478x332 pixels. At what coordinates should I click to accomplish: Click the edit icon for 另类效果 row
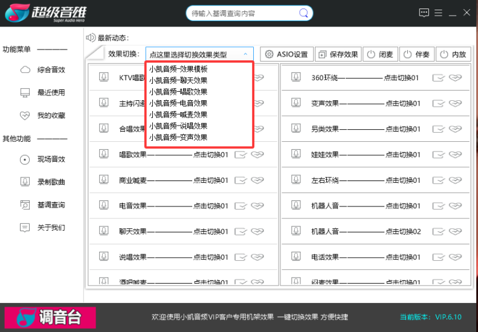(x=438, y=129)
